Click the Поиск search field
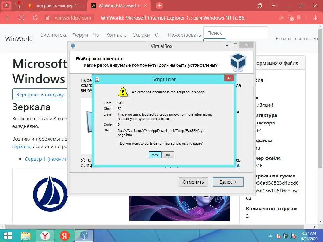 coord(236,32)
